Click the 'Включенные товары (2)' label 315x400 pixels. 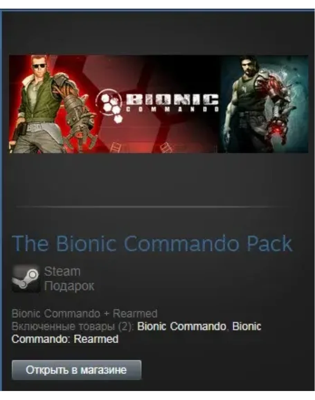click(x=73, y=326)
